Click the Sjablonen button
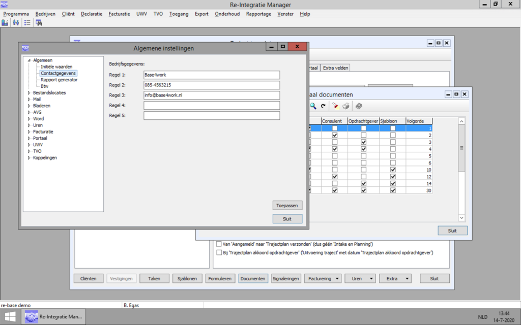This screenshot has width=521, height=325. (x=187, y=279)
